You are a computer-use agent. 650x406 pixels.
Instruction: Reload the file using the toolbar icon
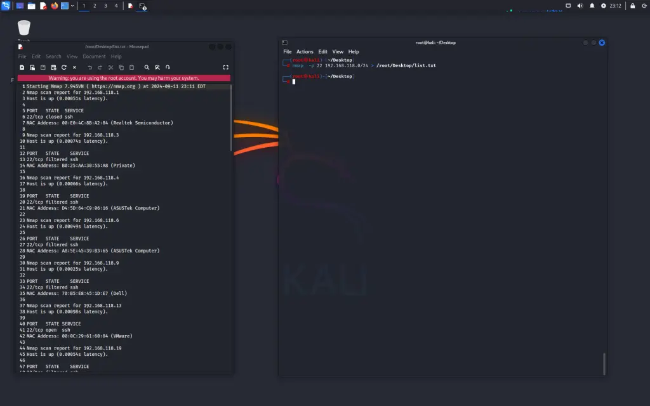64,67
